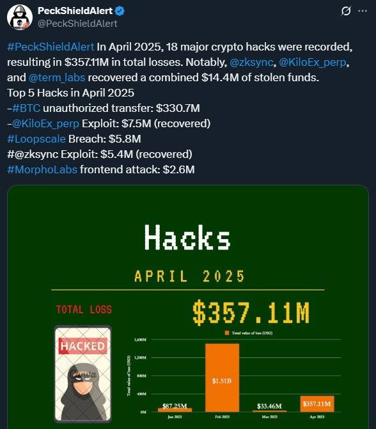Screen dimensions: 376x429
Task: Click the $87.25M January bar label
Action: (x=175, y=406)
